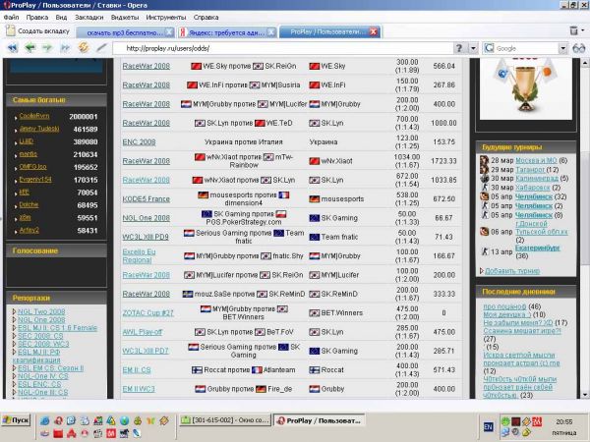Open the AWL Play-off link

coord(143,332)
